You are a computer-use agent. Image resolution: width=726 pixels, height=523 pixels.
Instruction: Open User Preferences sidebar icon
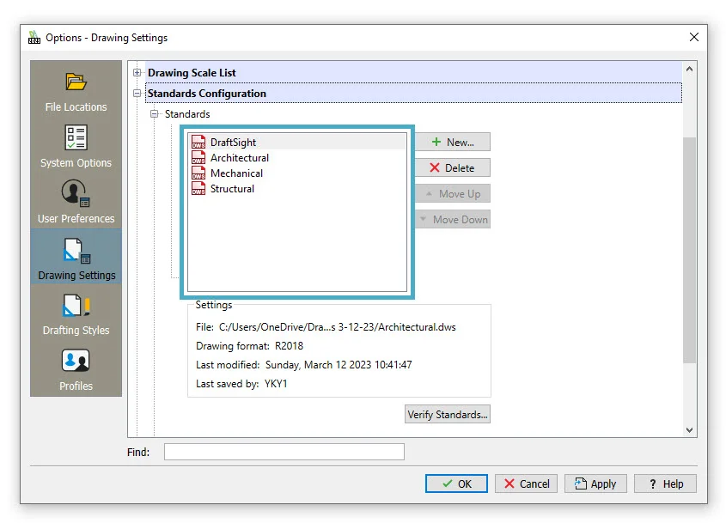tap(76, 193)
